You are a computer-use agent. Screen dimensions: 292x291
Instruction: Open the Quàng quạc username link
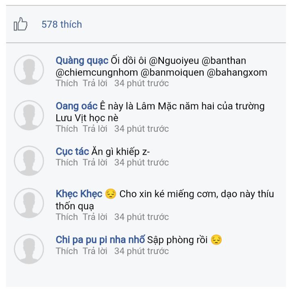(82, 61)
